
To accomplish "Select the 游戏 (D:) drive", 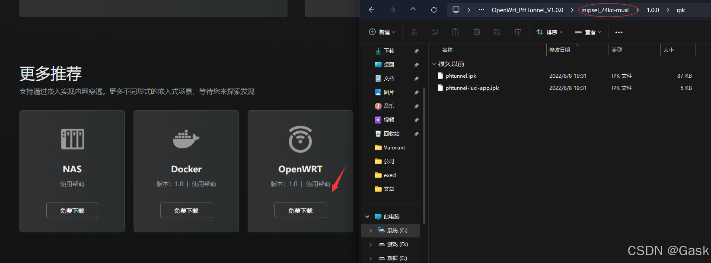I will click(397, 244).
